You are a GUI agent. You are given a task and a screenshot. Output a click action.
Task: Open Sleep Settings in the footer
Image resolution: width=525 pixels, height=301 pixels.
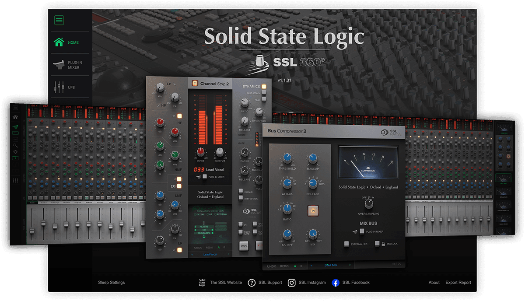point(111,283)
